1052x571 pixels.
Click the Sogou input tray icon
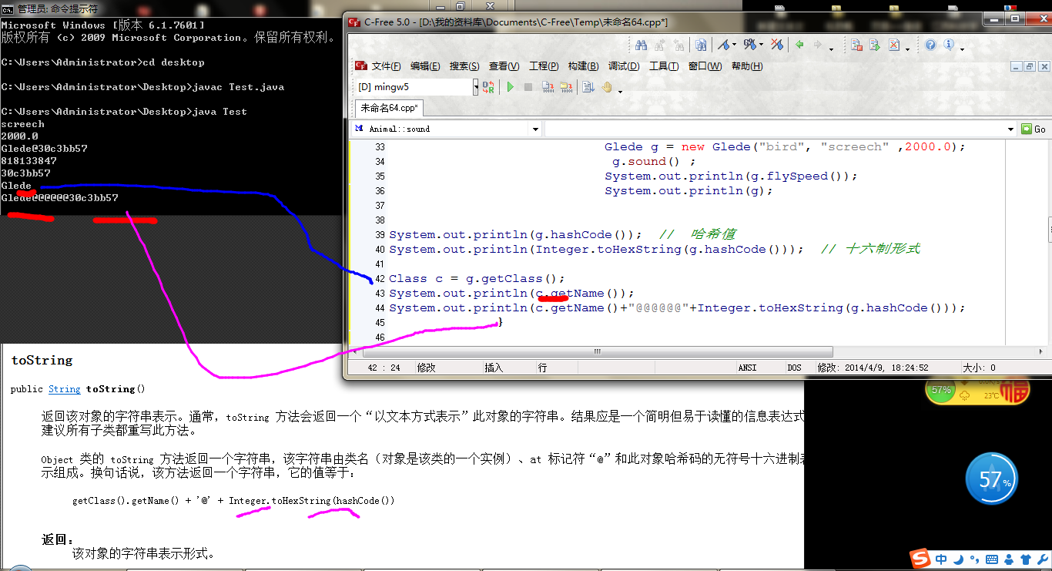(920, 559)
